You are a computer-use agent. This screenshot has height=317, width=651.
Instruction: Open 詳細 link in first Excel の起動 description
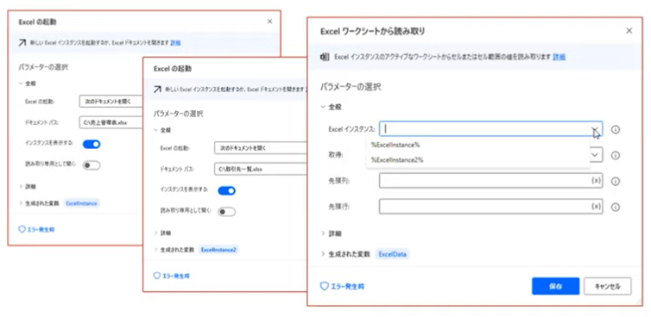pos(175,43)
